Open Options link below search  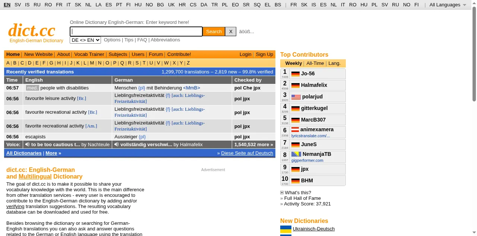[112, 40]
